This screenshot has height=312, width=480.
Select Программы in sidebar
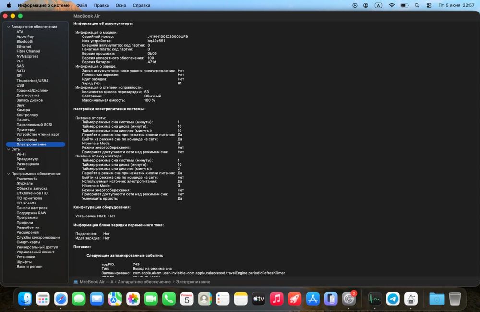click(27, 218)
